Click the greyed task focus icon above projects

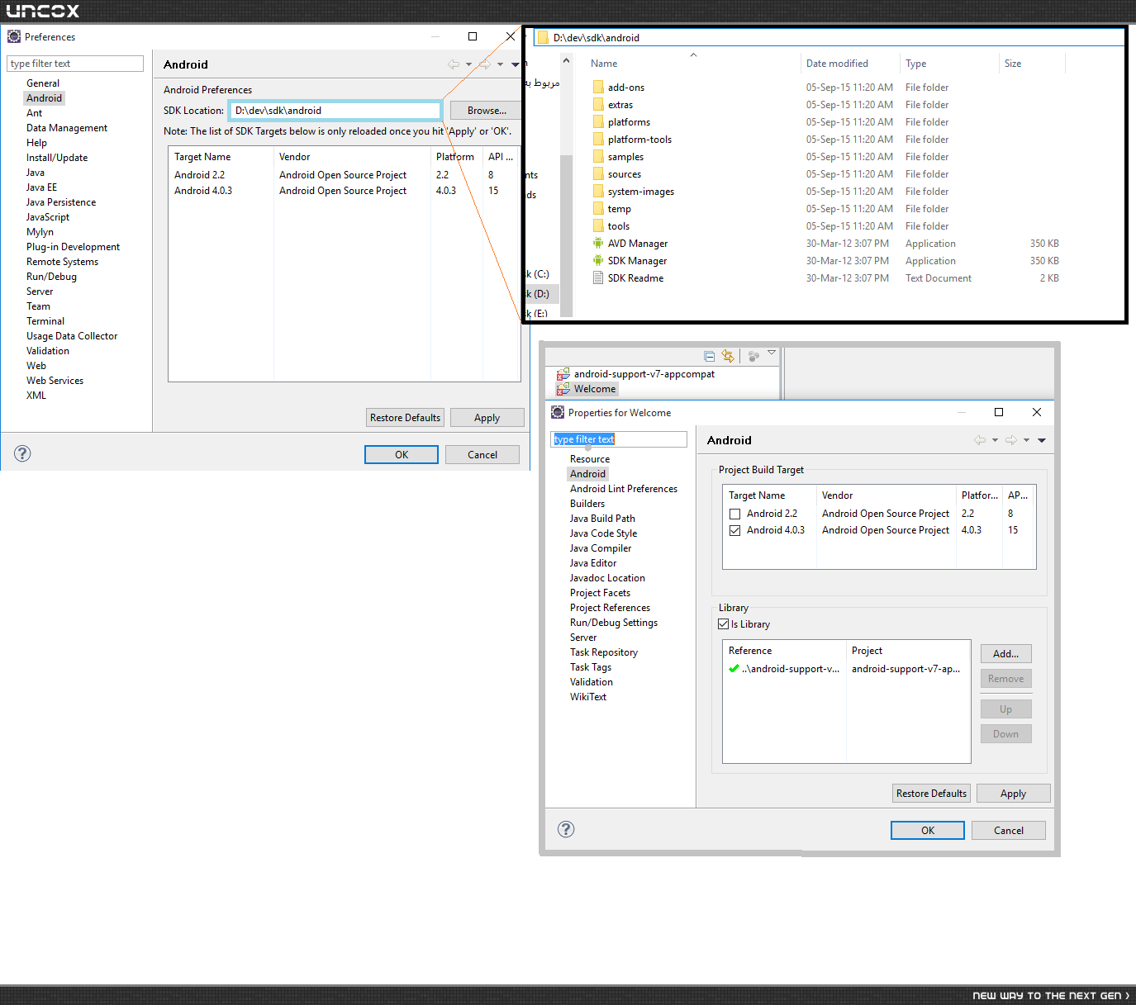[x=753, y=356]
